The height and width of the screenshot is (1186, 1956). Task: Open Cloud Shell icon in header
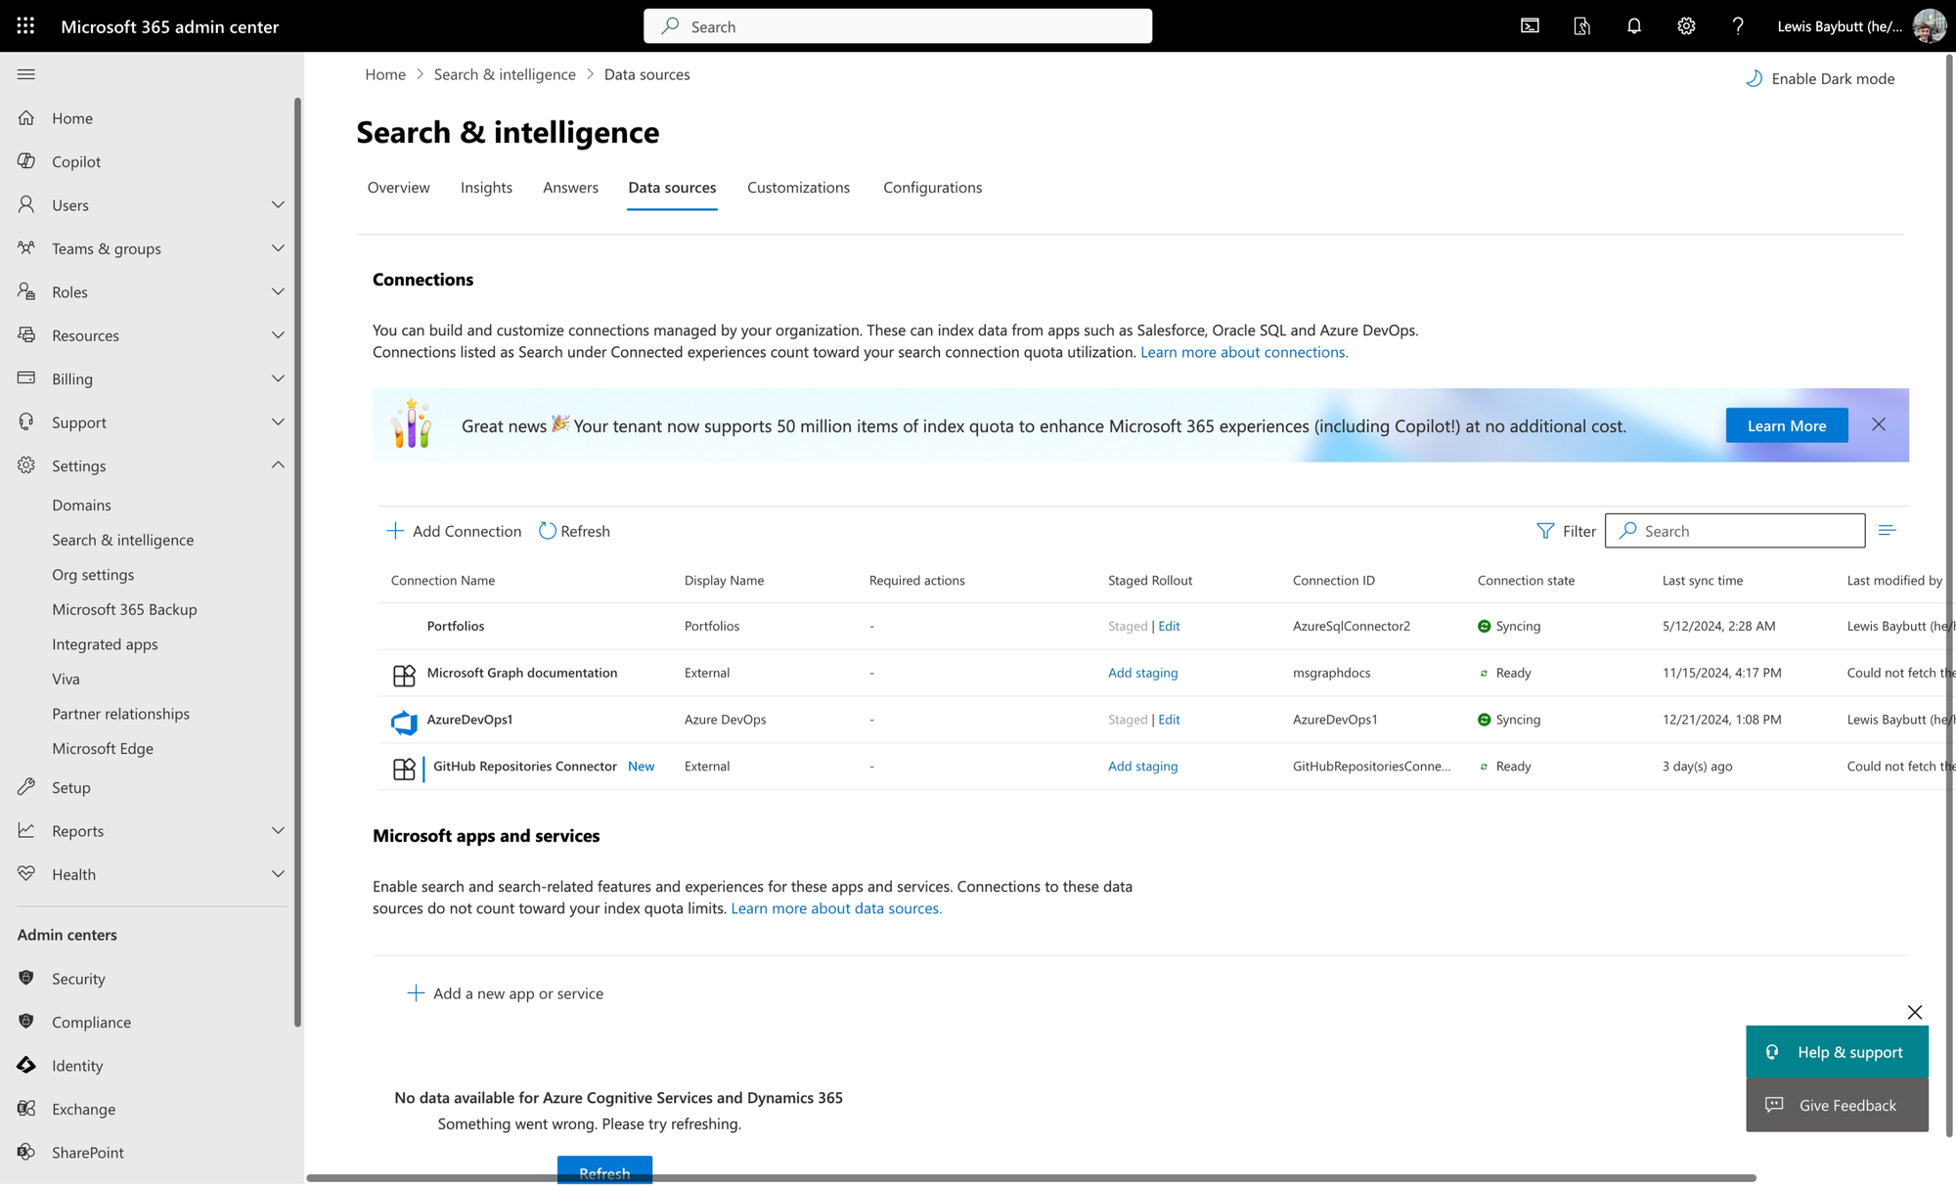click(1530, 26)
